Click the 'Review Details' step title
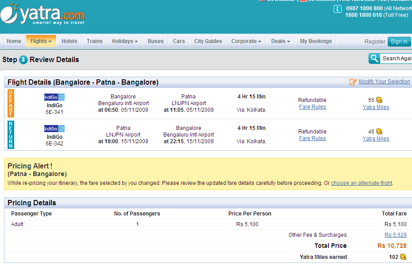This screenshot has height=266, width=412. point(54,60)
